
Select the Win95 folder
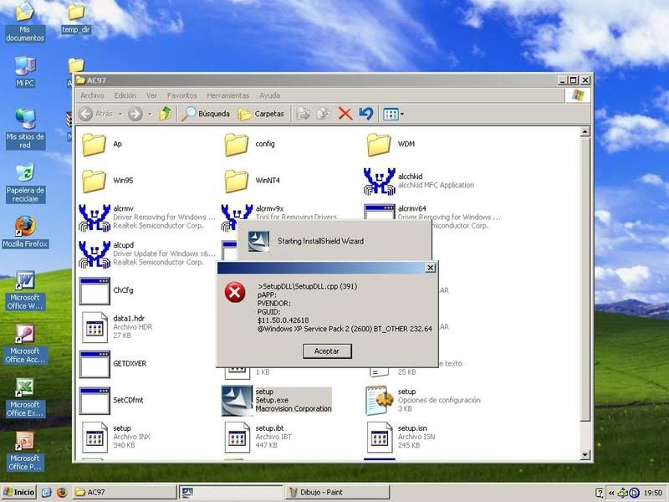pos(108,181)
